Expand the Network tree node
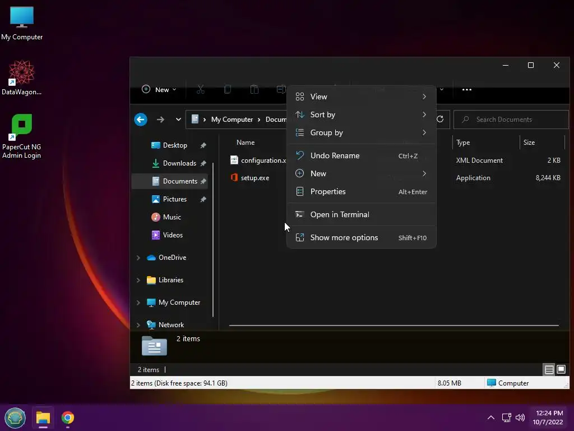Screen dimensions: 574x431 138,325
